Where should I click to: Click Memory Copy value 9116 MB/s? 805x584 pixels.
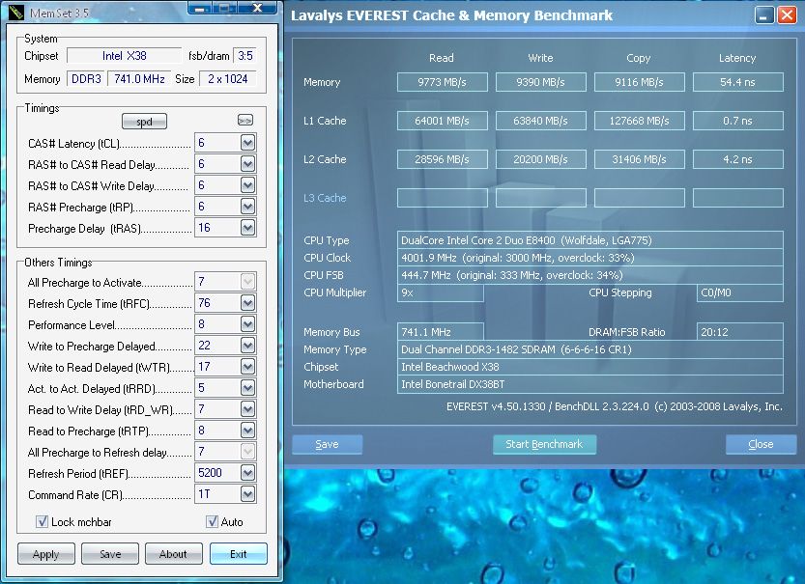click(639, 82)
